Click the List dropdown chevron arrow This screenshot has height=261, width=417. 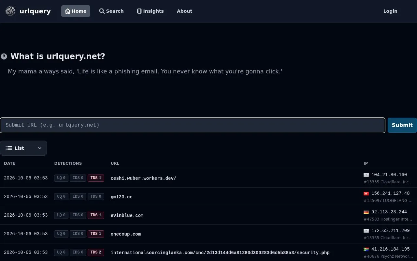[x=40, y=148]
